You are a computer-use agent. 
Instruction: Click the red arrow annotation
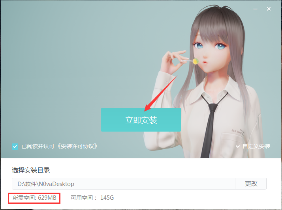161,94
